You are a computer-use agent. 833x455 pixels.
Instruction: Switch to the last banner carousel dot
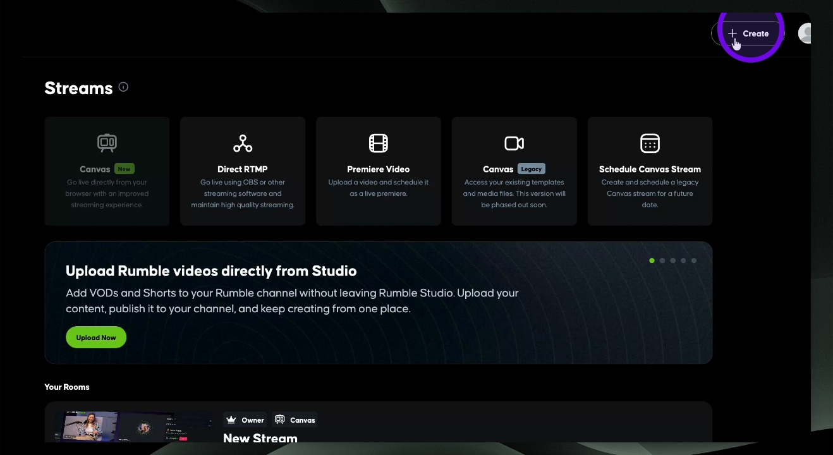click(x=694, y=260)
